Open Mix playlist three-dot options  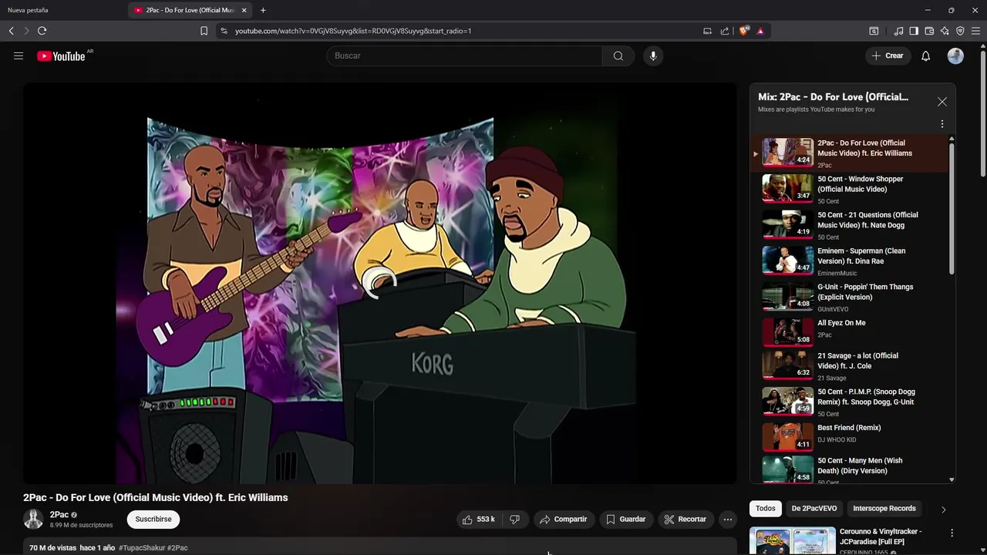(942, 124)
